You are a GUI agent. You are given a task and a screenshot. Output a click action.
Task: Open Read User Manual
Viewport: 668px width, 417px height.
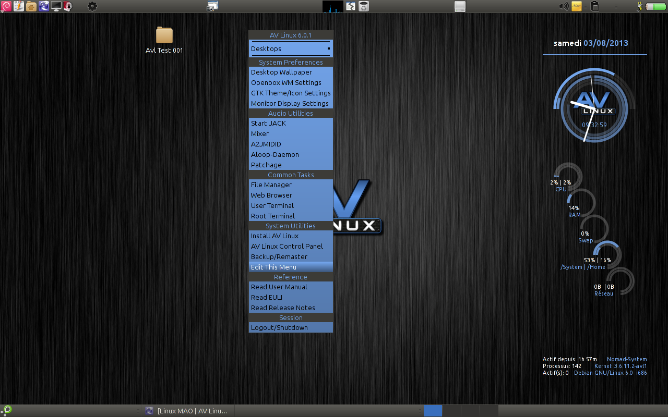(x=291, y=287)
